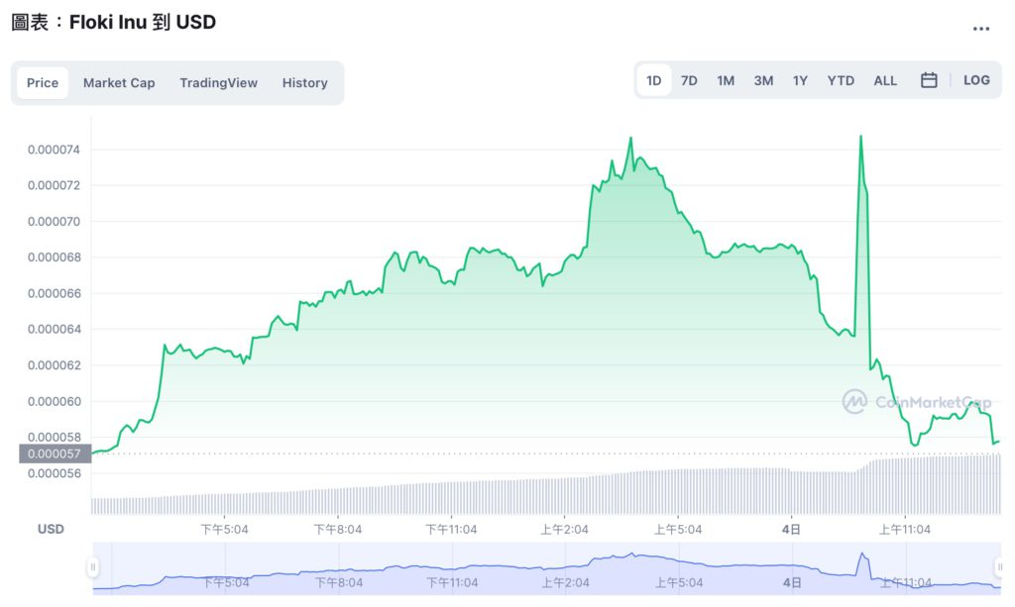Viewport: 1015px width, 607px height.
Task: Grab the right range slider handle
Action: [999, 567]
